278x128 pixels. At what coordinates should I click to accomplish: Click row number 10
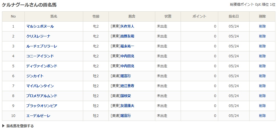coord(13,116)
